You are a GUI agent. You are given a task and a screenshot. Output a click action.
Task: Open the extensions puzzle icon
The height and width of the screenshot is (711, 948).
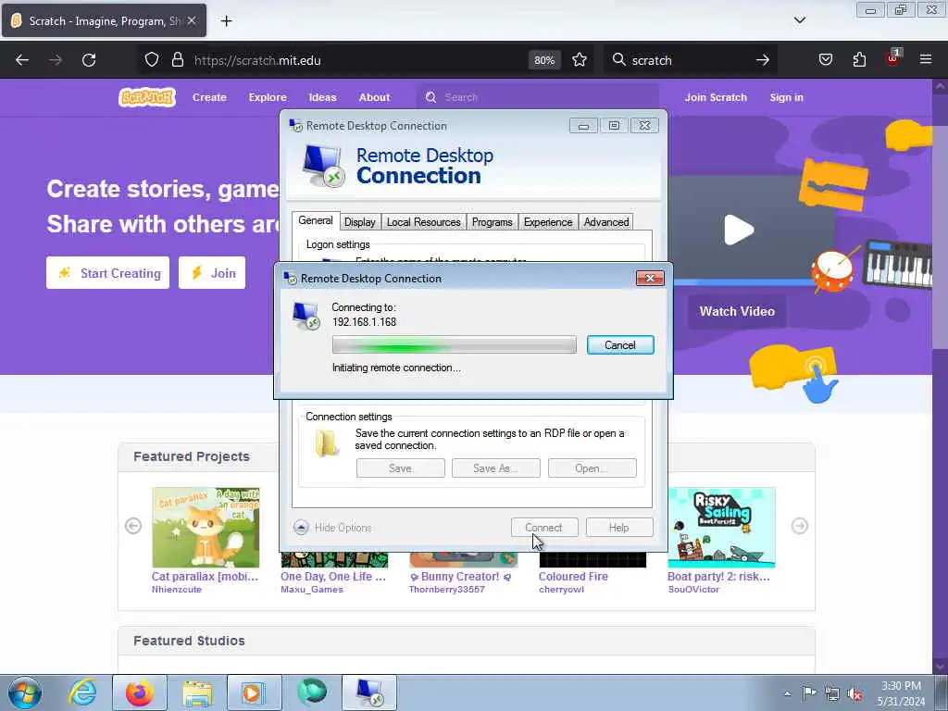click(x=859, y=59)
